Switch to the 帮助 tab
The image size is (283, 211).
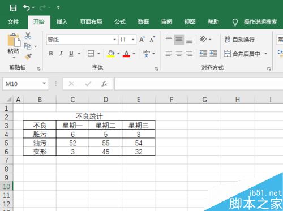coord(213,22)
